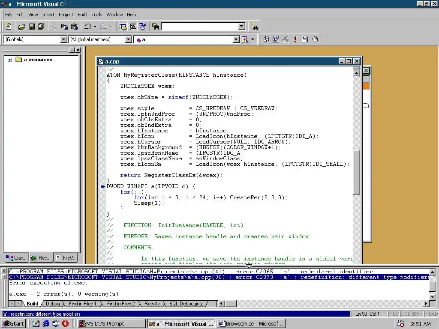Open the Build menu
439x329 pixels.
(82, 15)
